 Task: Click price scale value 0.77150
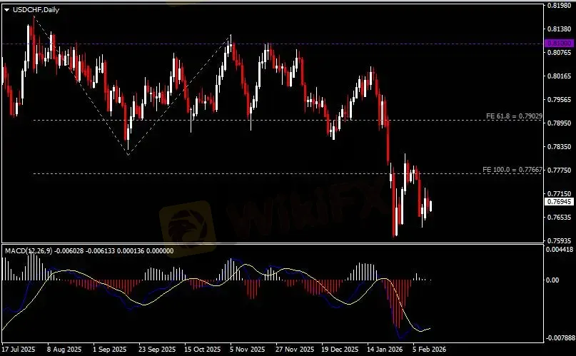pyautogui.click(x=559, y=193)
